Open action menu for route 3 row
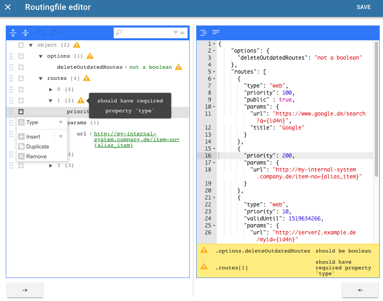This screenshot has width=383, height=301. 21,166
